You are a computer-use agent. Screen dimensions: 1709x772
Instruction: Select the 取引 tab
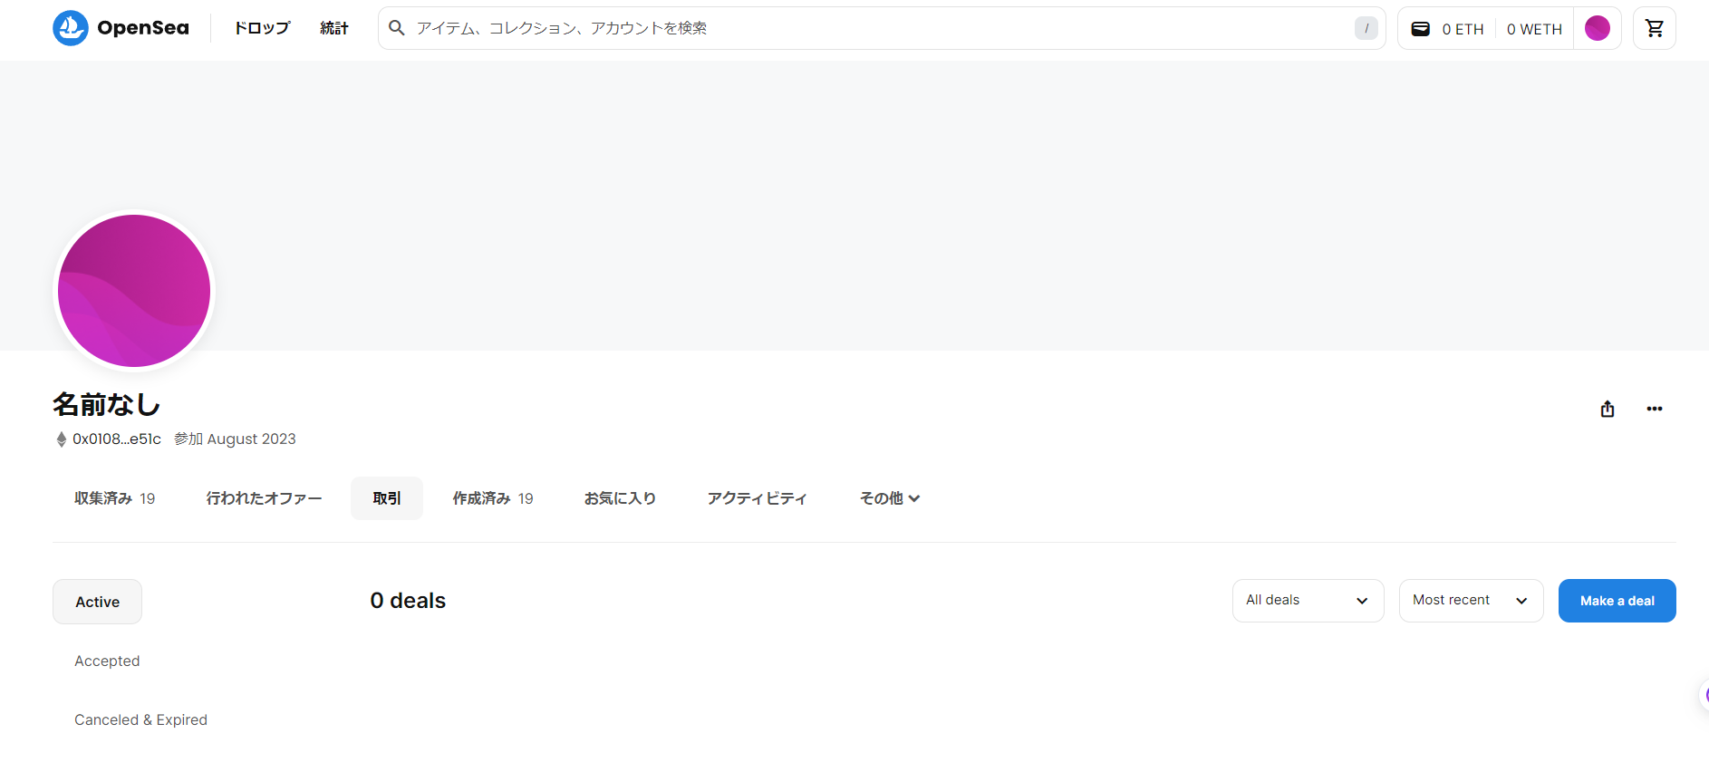point(387,498)
